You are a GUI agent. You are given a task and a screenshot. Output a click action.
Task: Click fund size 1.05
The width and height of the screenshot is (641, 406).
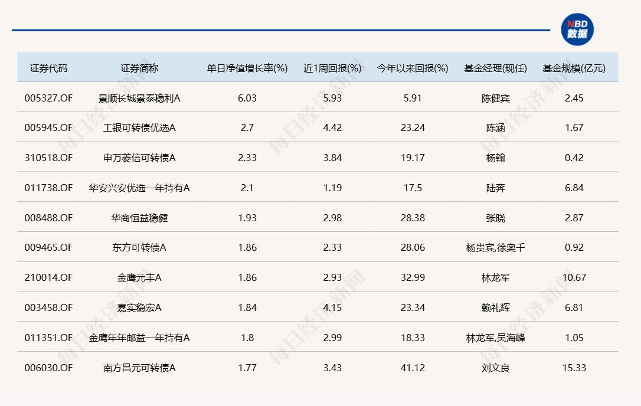574,338
